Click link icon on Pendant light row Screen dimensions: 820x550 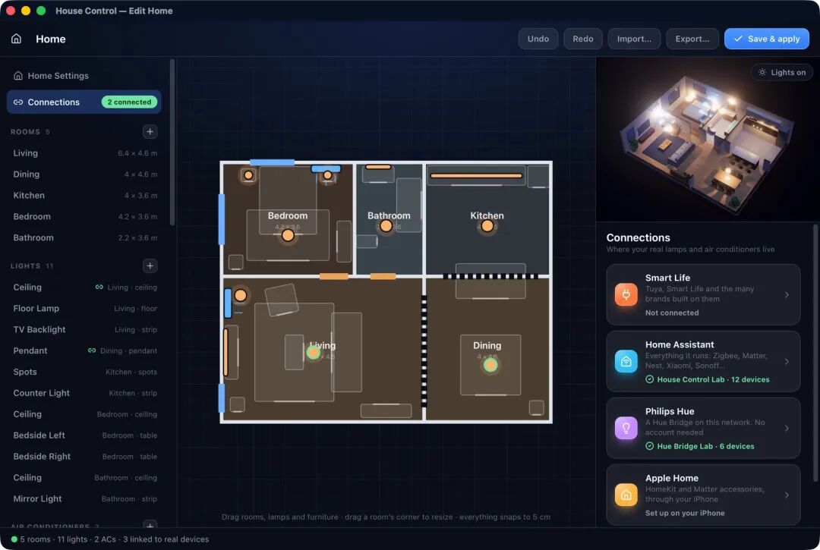(x=92, y=350)
